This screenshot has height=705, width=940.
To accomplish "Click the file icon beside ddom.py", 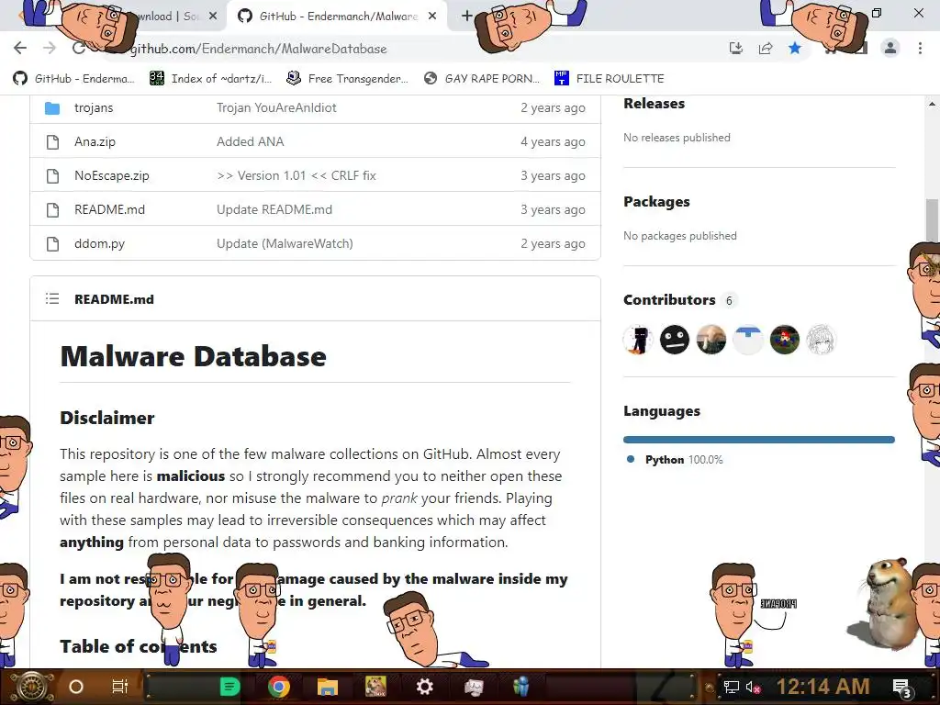I will (x=52, y=244).
